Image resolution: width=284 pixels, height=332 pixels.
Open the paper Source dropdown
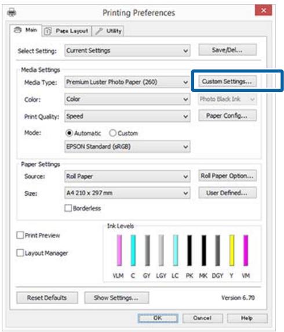(128, 176)
